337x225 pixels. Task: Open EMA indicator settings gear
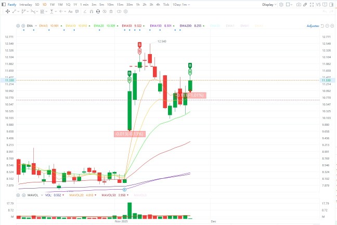(18, 26)
